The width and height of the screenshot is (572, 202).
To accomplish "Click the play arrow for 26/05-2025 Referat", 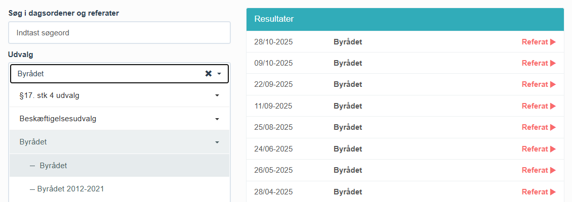I will point(553,170).
